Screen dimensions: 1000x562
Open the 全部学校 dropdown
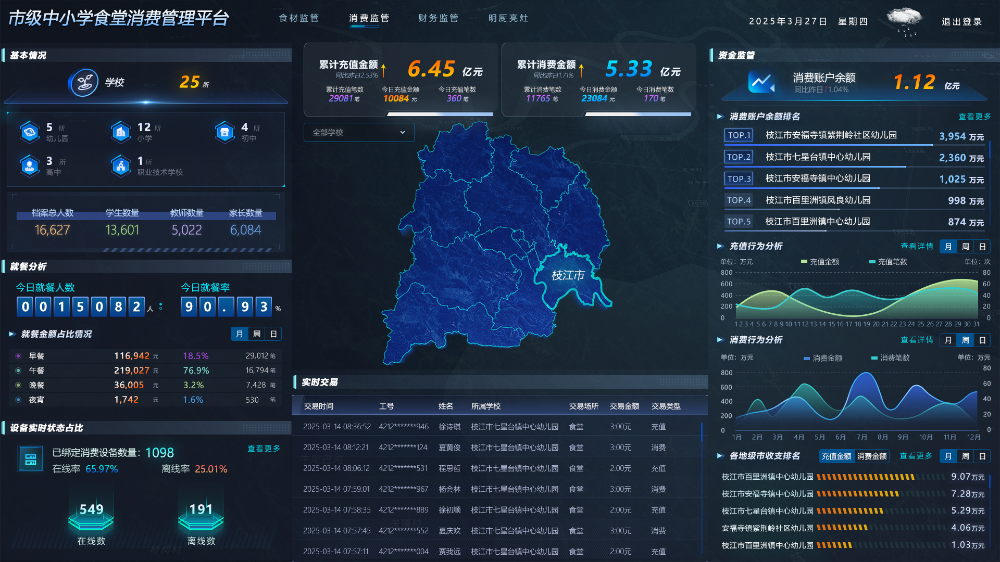358,132
